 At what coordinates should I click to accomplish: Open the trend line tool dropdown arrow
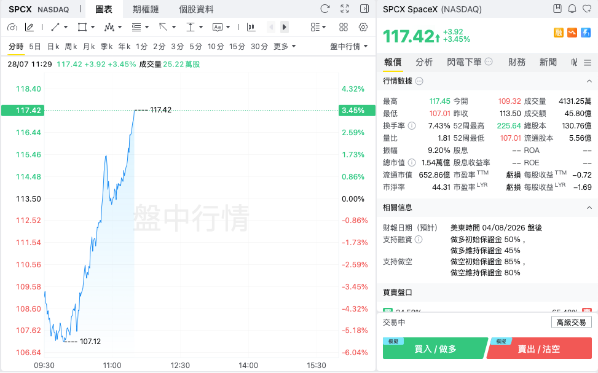click(x=66, y=27)
